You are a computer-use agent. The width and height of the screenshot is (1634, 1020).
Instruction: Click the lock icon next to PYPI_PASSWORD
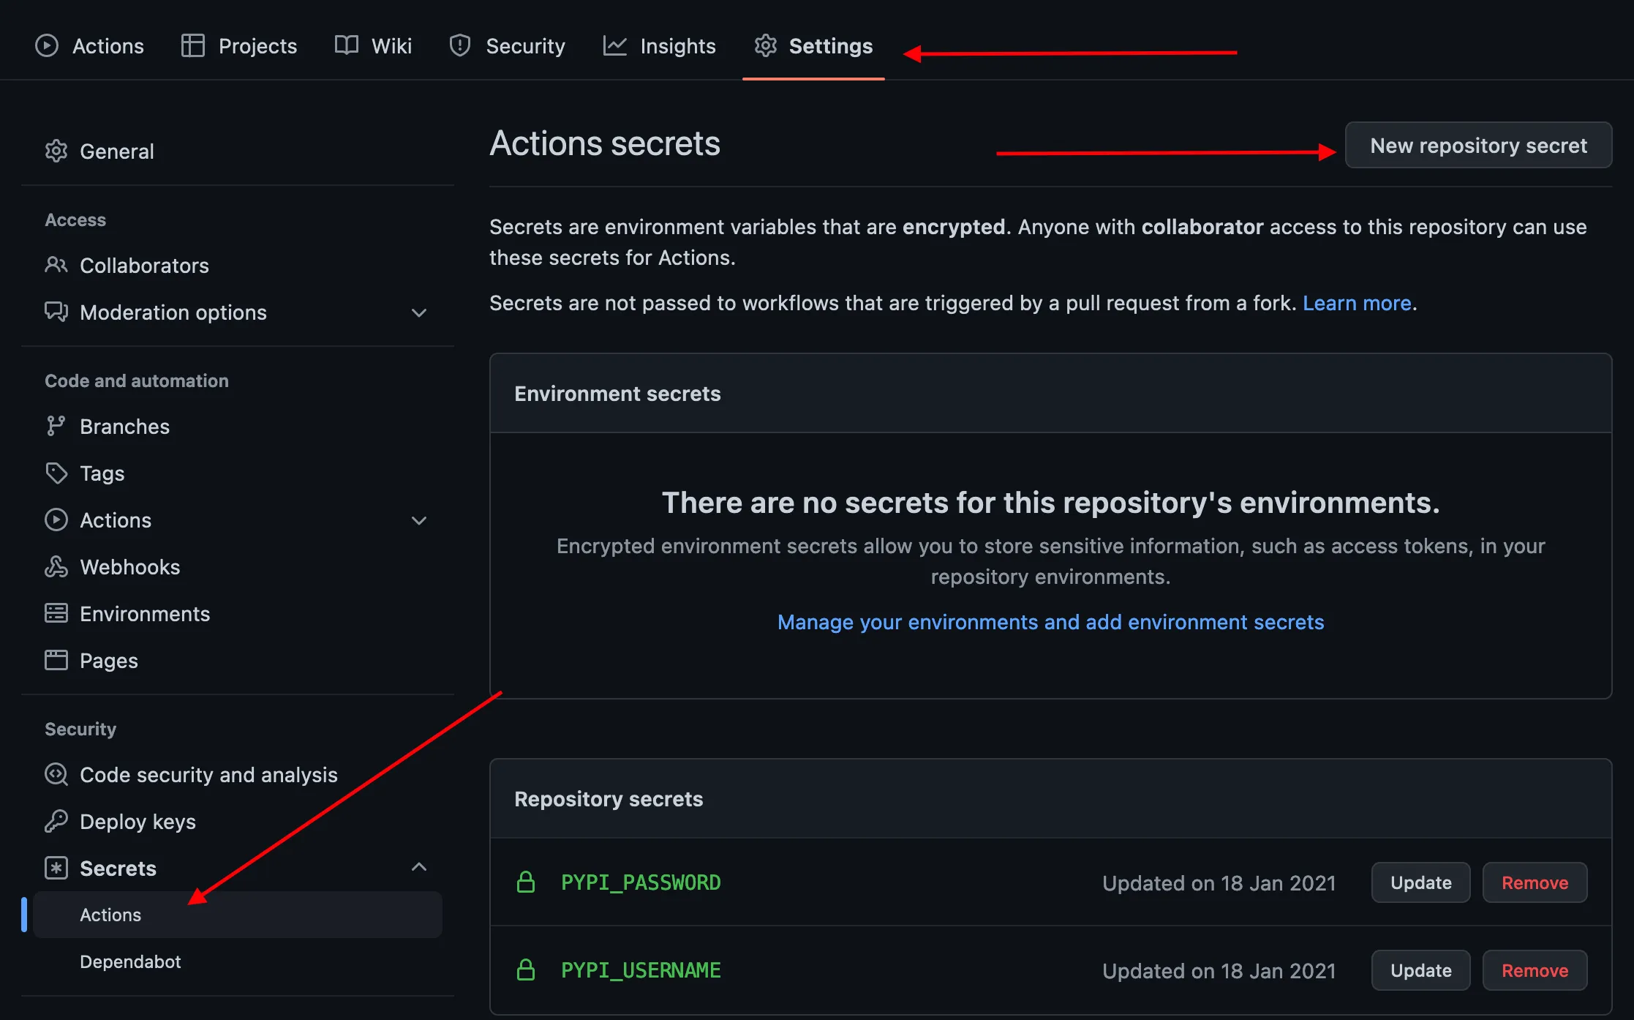tap(526, 882)
